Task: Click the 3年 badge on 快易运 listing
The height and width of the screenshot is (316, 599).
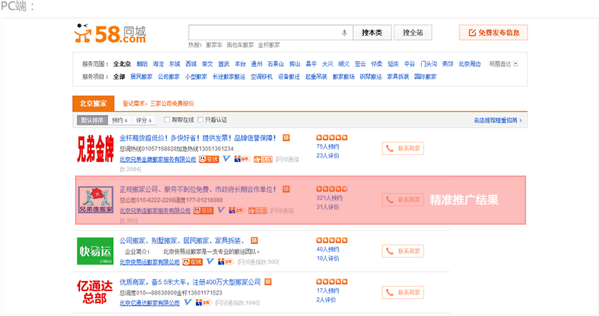Action: pyautogui.click(x=225, y=262)
